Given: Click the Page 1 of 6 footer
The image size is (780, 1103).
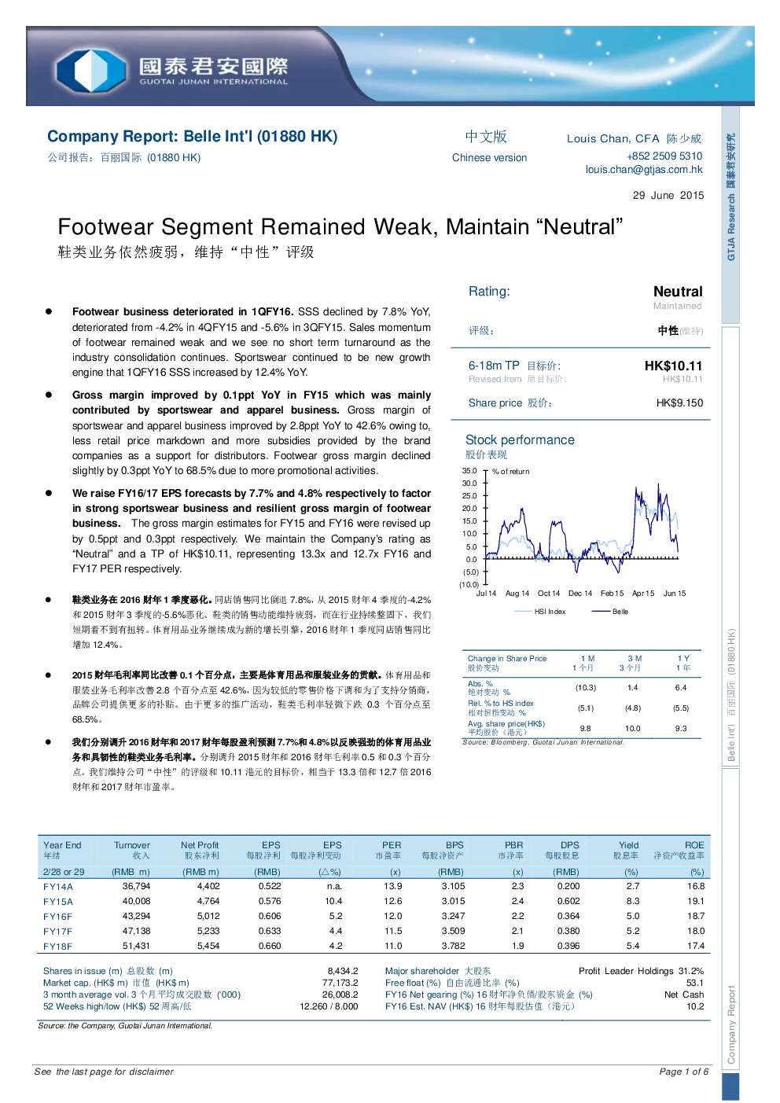Looking at the screenshot, I should 684,1072.
